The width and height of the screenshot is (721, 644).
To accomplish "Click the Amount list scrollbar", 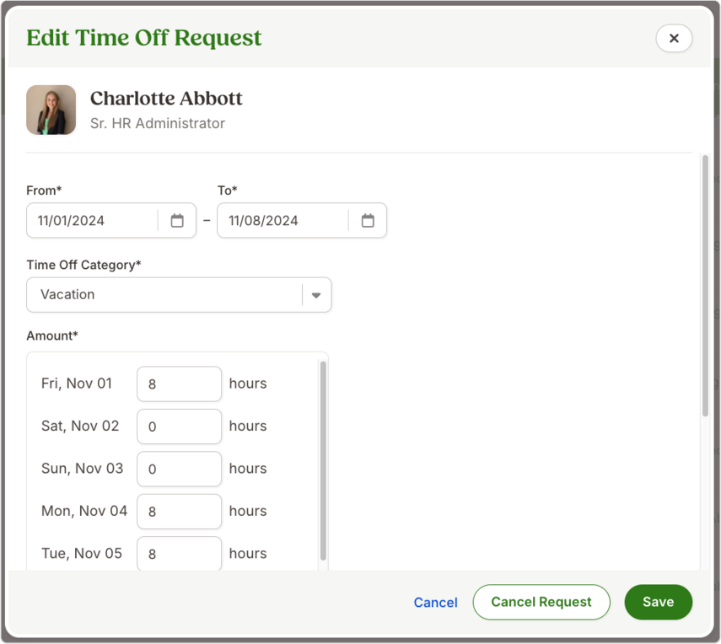I will click(323, 460).
